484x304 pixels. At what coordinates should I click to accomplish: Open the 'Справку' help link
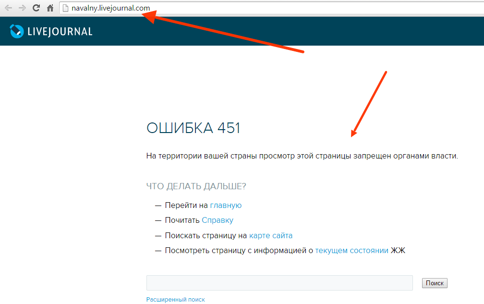(x=218, y=220)
